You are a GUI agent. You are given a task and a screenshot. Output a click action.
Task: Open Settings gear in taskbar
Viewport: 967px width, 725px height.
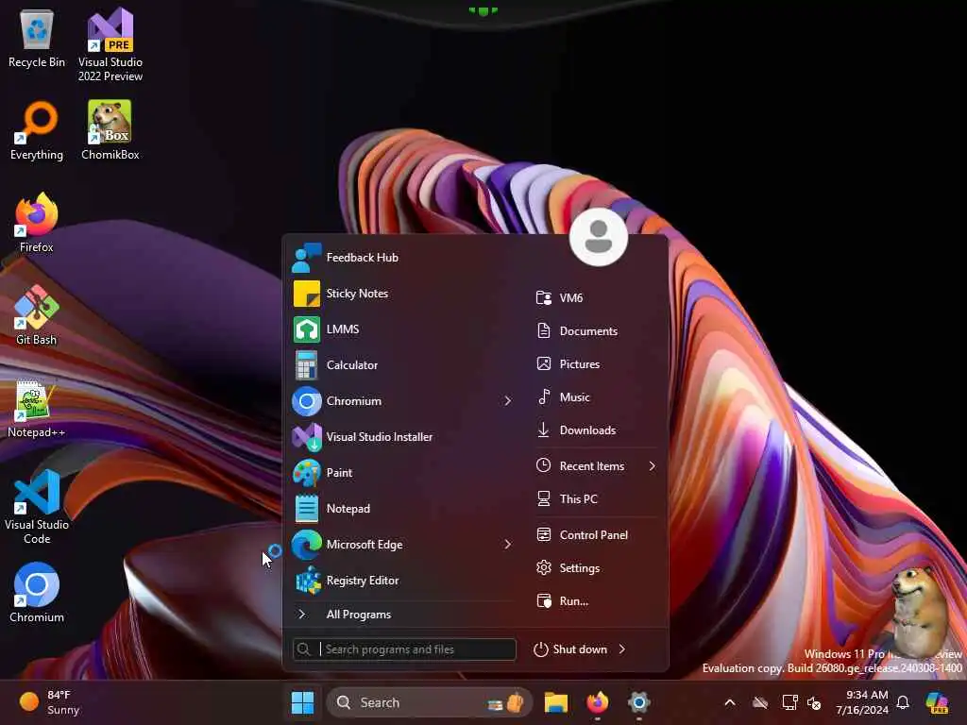coord(639,702)
